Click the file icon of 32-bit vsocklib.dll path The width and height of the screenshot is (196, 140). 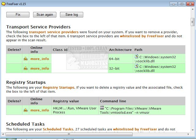coord(136,66)
